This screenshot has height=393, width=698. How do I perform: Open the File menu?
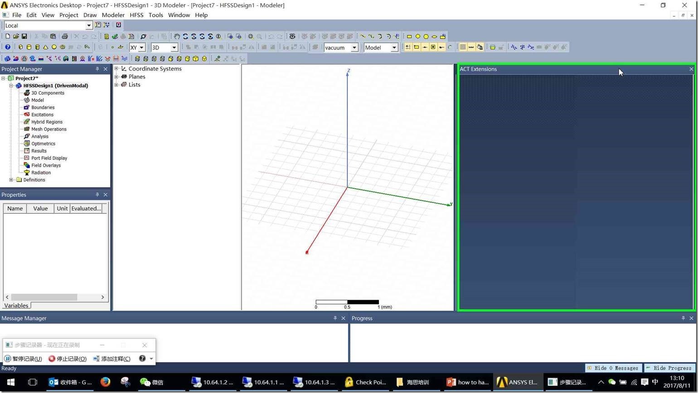pyautogui.click(x=17, y=15)
